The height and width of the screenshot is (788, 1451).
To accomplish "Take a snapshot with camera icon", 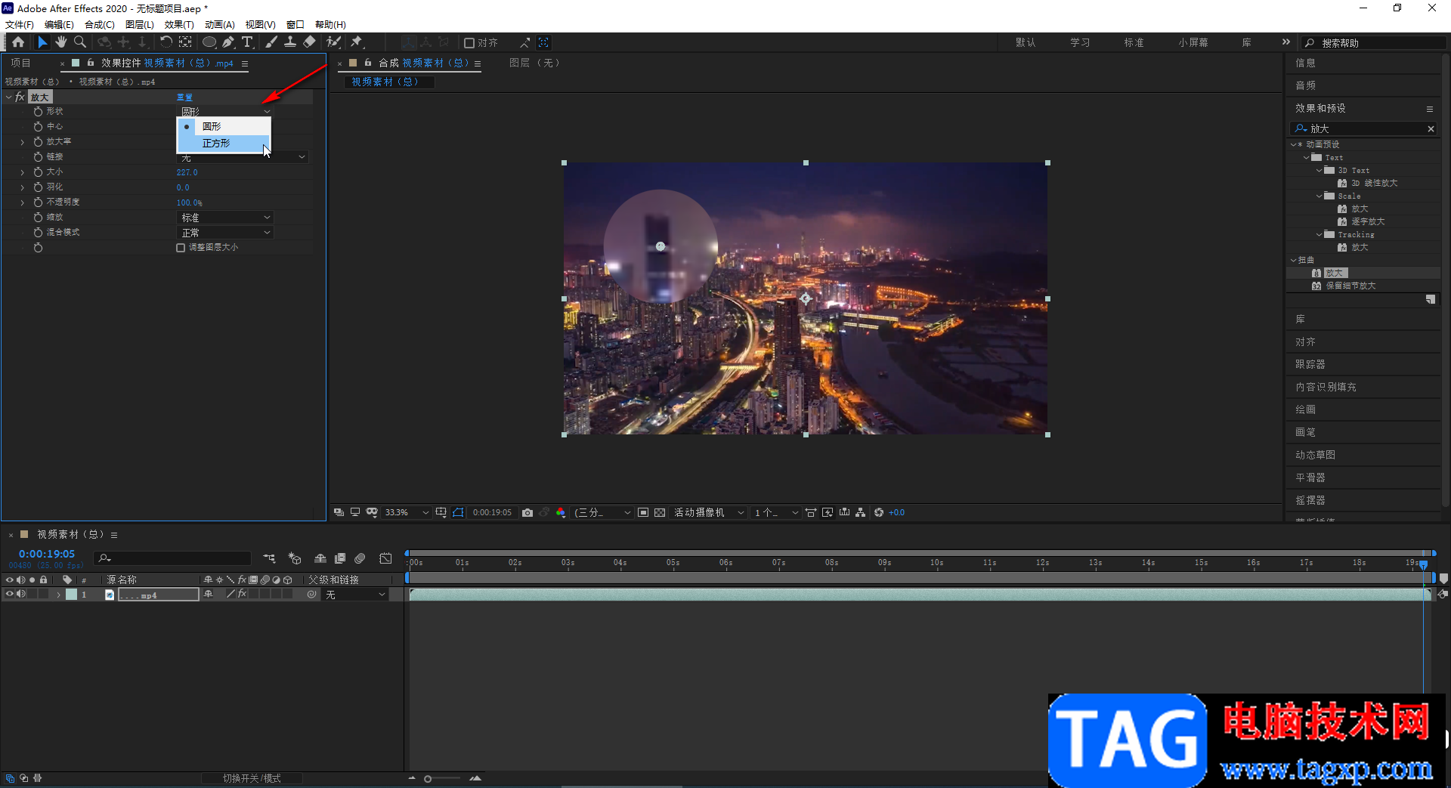I will [527, 512].
